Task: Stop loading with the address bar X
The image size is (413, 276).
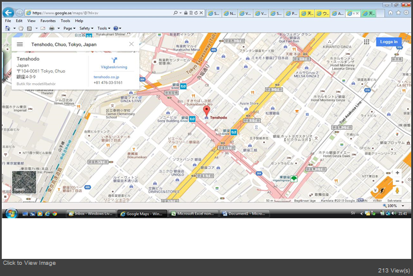Action: pyautogui.click(x=201, y=12)
